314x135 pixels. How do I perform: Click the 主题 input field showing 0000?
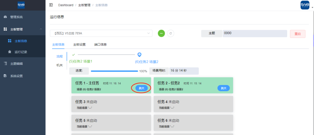click(255, 33)
